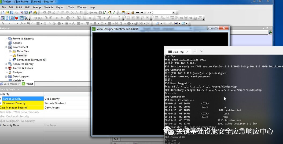Select the text label A tool
Screen dimensions: 283x144
point(73,23)
